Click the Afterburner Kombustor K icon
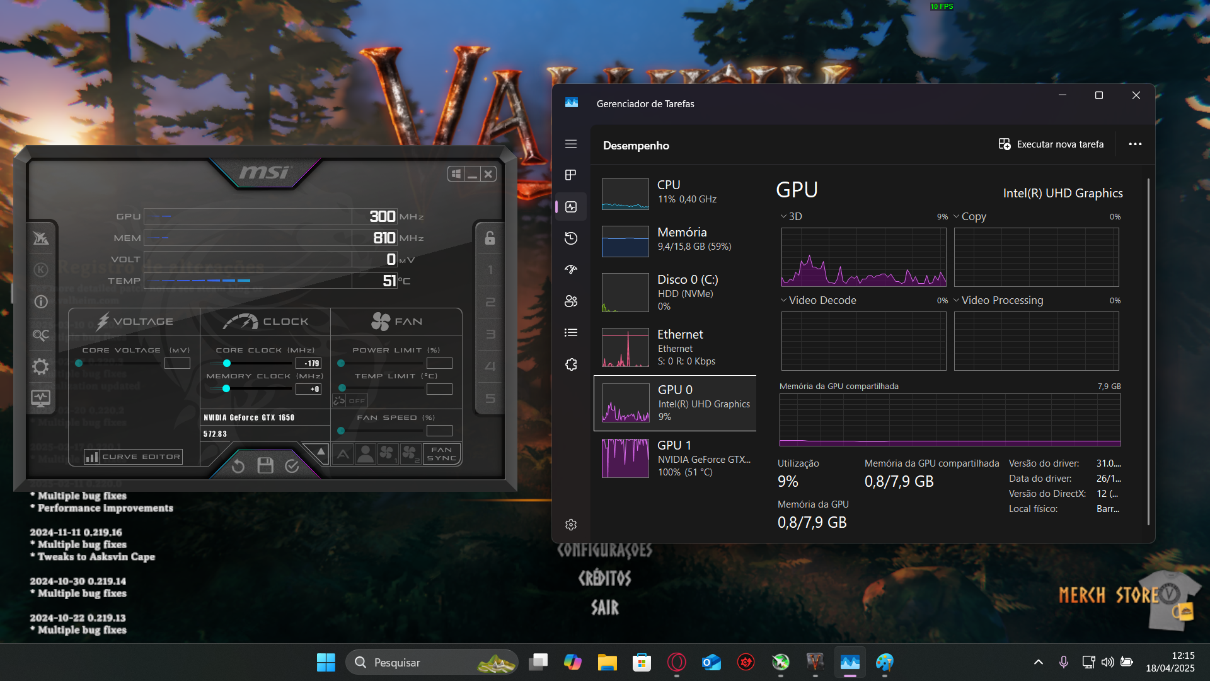Screen dimensions: 1210x681 click(41, 270)
